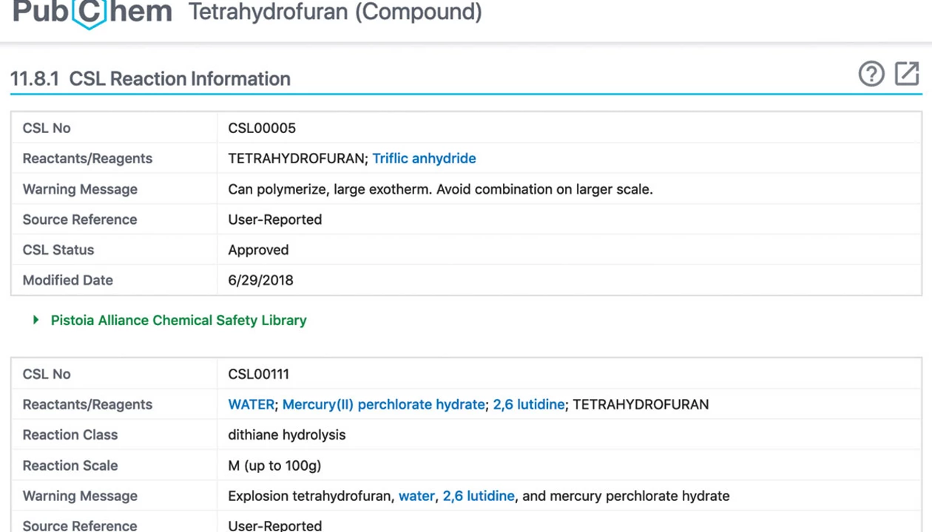Screen dimensions: 932x532
Task: Select the Approved status value
Action: tap(258, 250)
